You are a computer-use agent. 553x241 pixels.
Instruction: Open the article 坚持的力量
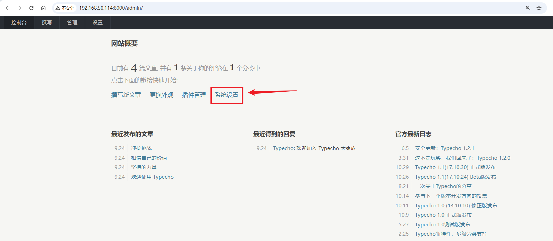click(x=144, y=167)
